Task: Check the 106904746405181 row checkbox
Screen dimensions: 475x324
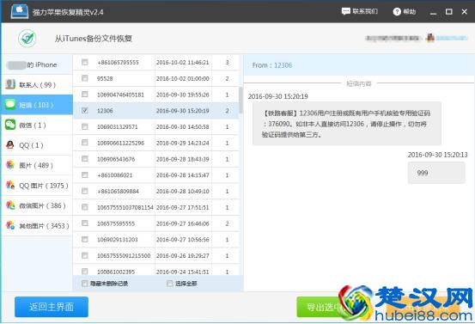Action: [85, 95]
